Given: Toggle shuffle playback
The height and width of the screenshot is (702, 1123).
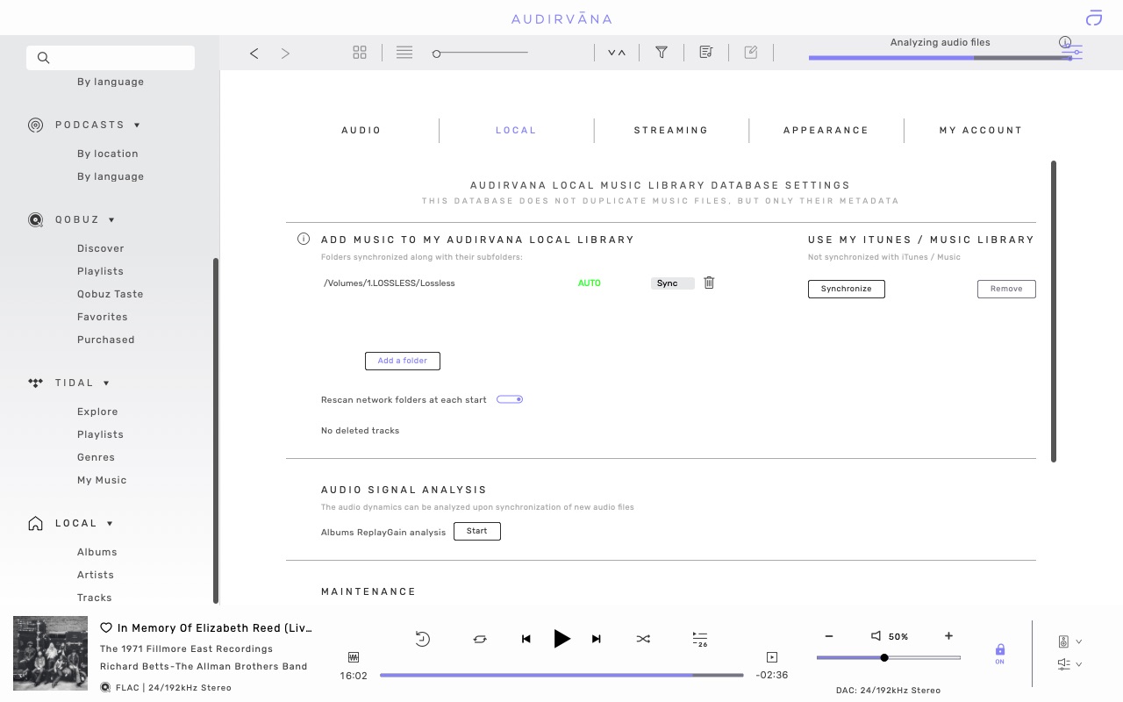Looking at the screenshot, I should tap(643, 639).
